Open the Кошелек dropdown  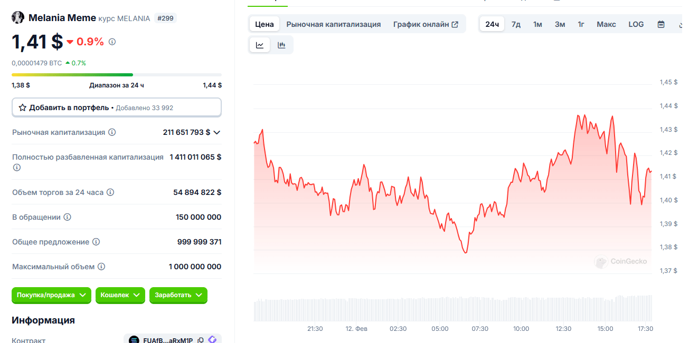pyautogui.click(x=120, y=295)
